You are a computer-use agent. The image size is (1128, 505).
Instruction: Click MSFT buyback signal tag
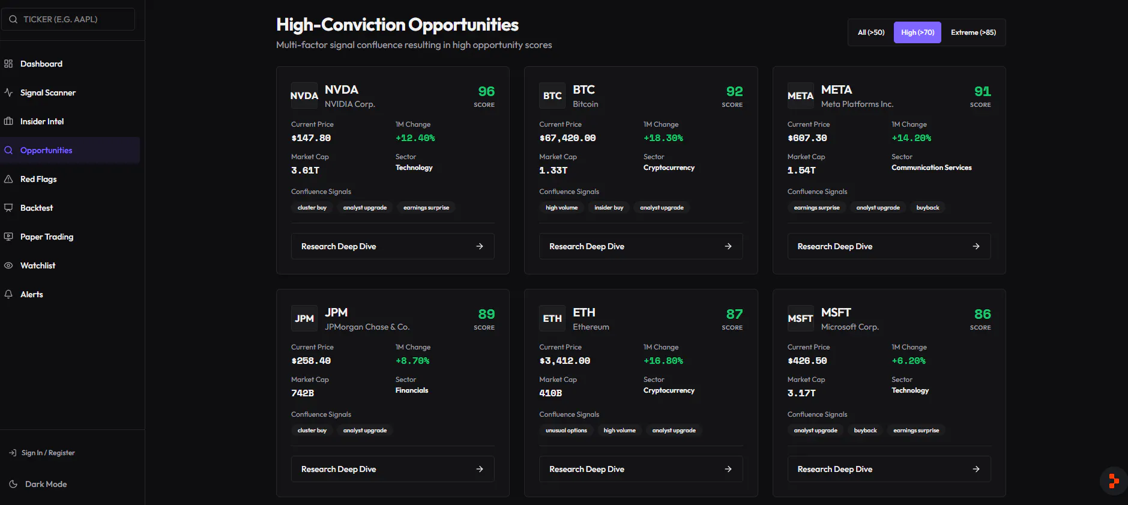coord(865,431)
